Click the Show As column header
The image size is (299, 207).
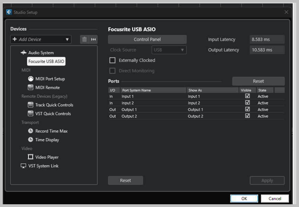pyautogui.click(x=212, y=90)
